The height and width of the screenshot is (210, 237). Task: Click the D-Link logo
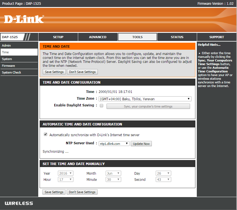click(x=24, y=19)
